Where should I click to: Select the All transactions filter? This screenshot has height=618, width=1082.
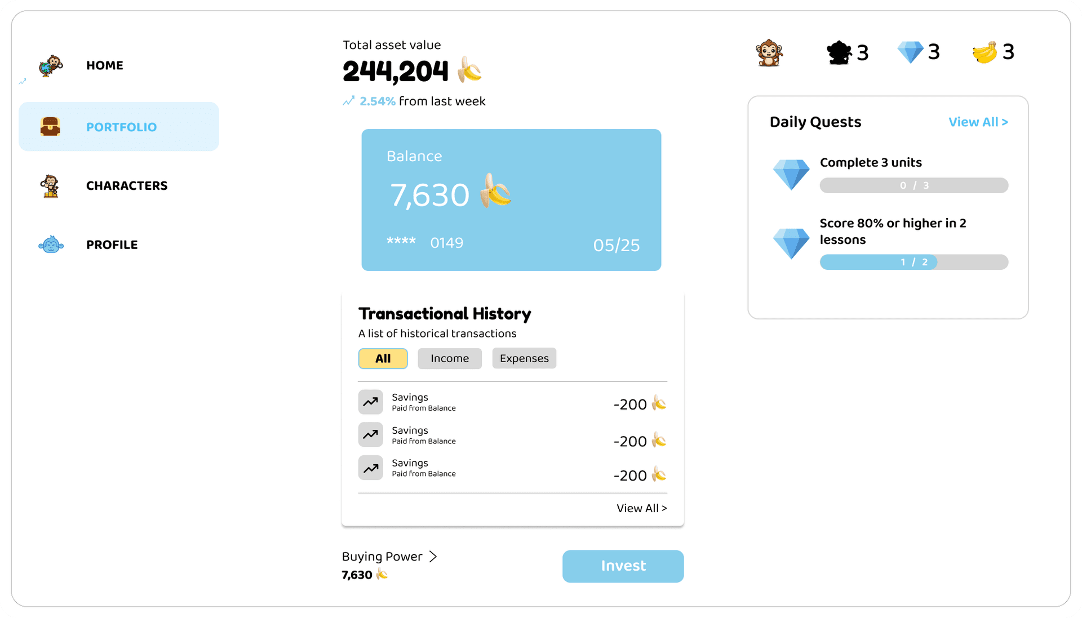[383, 358]
